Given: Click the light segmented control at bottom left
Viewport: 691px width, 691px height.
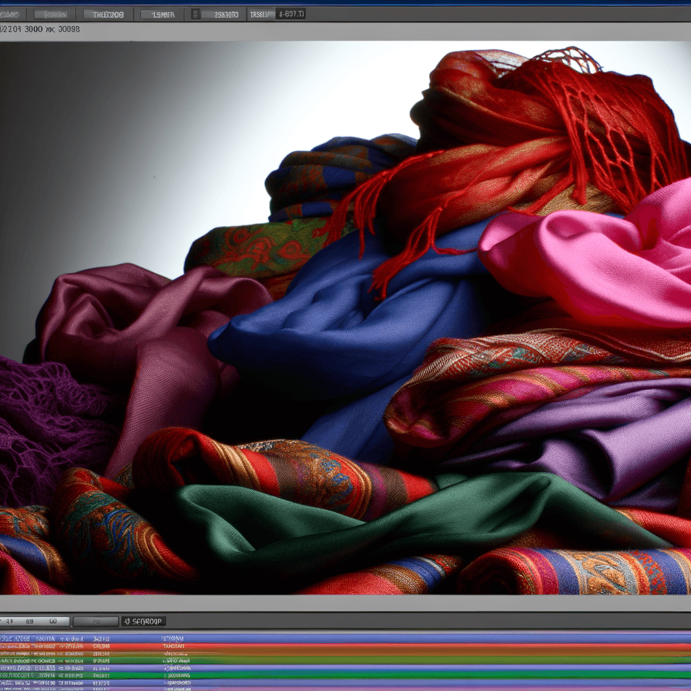Looking at the screenshot, I should (34, 621).
